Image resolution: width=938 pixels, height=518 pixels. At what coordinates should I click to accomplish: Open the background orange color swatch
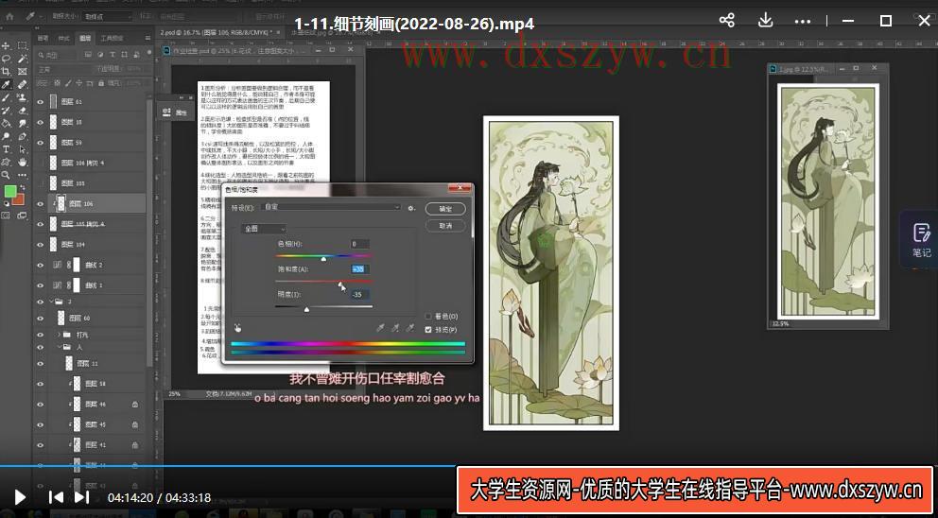pos(20,199)
